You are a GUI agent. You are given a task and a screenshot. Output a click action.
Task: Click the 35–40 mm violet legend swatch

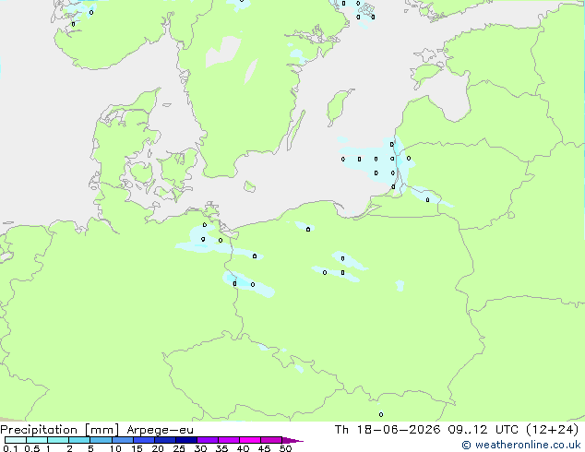point(229,440)
